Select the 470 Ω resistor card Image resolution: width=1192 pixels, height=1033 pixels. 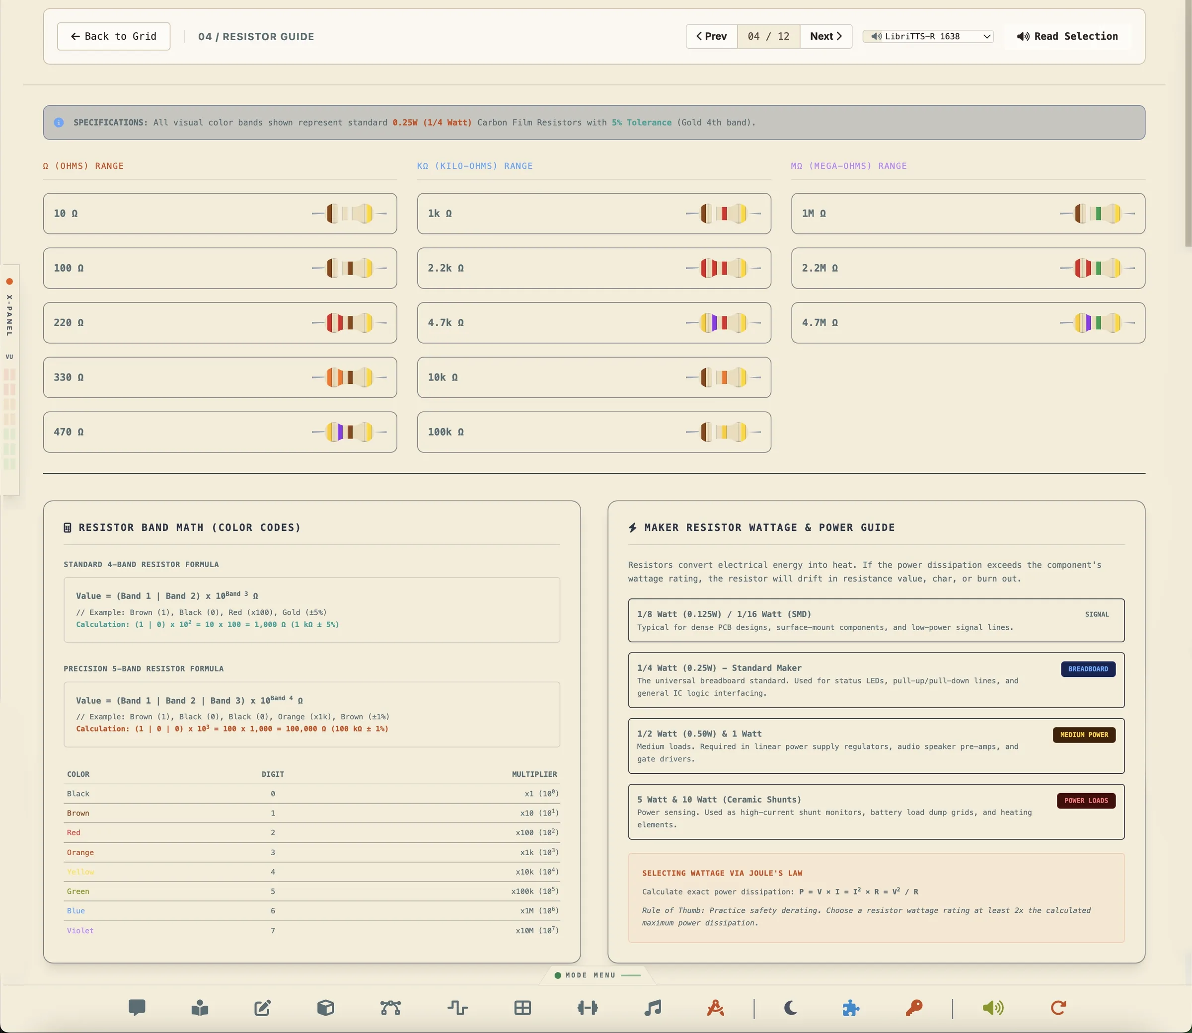(x=220, y=432)
